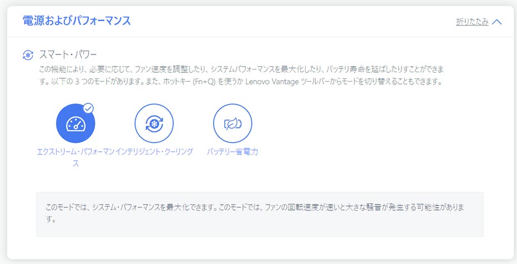This screenshot has height=264, width=517.
Task: Choose the インテリジェント・クーリング label
Action: [155, 152]
